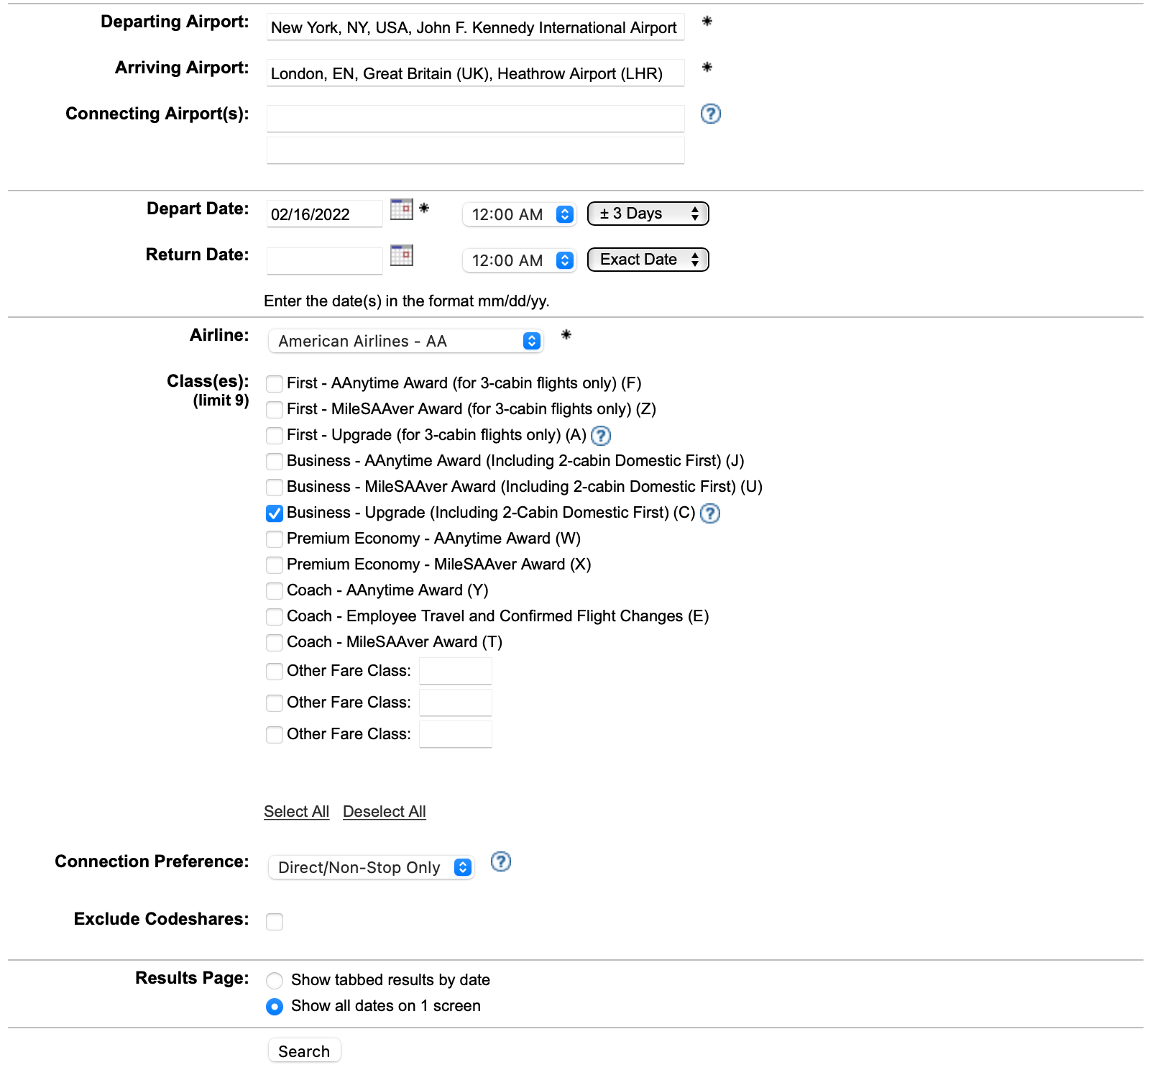
Task: Open help for First - Upgrade class
Action: (602, 436)
